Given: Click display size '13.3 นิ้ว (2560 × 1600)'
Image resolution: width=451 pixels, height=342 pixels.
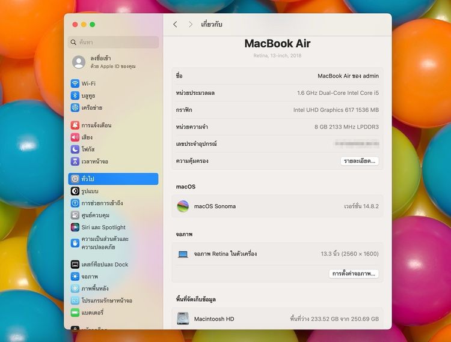Looking at the screenshot, I should point(350,254).
